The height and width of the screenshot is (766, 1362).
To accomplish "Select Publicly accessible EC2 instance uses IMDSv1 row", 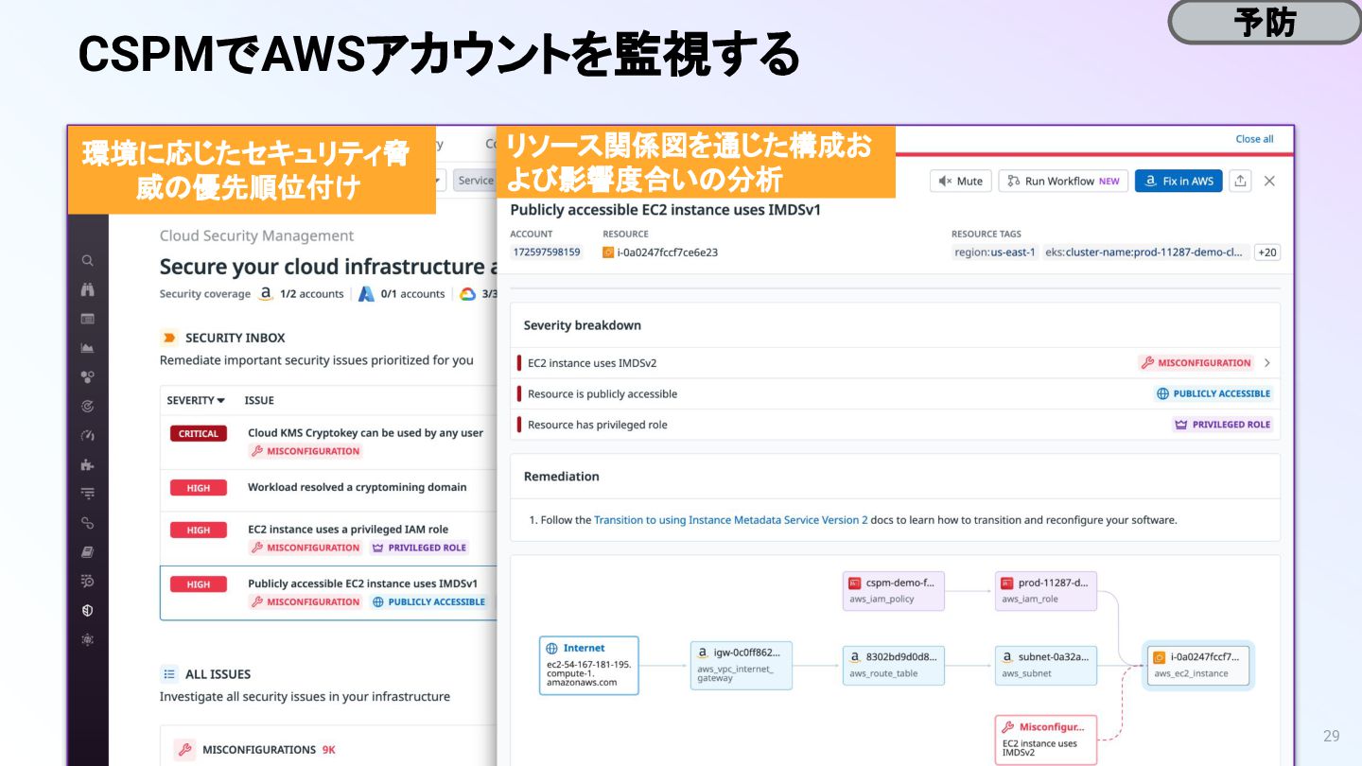I will [x=328, y=593].
